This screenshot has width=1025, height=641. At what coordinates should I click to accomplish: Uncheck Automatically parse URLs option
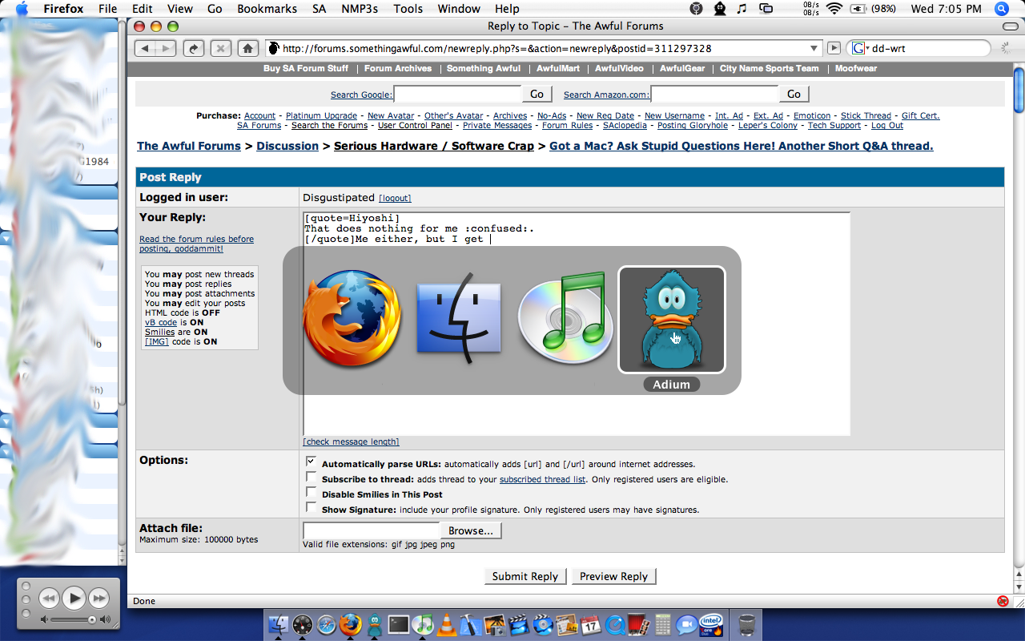tap(311, 462)
